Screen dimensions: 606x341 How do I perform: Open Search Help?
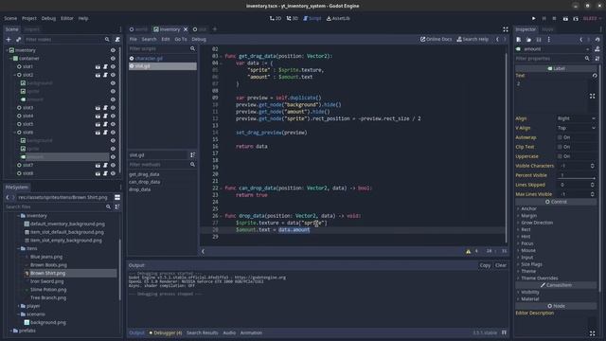(472, 39)
